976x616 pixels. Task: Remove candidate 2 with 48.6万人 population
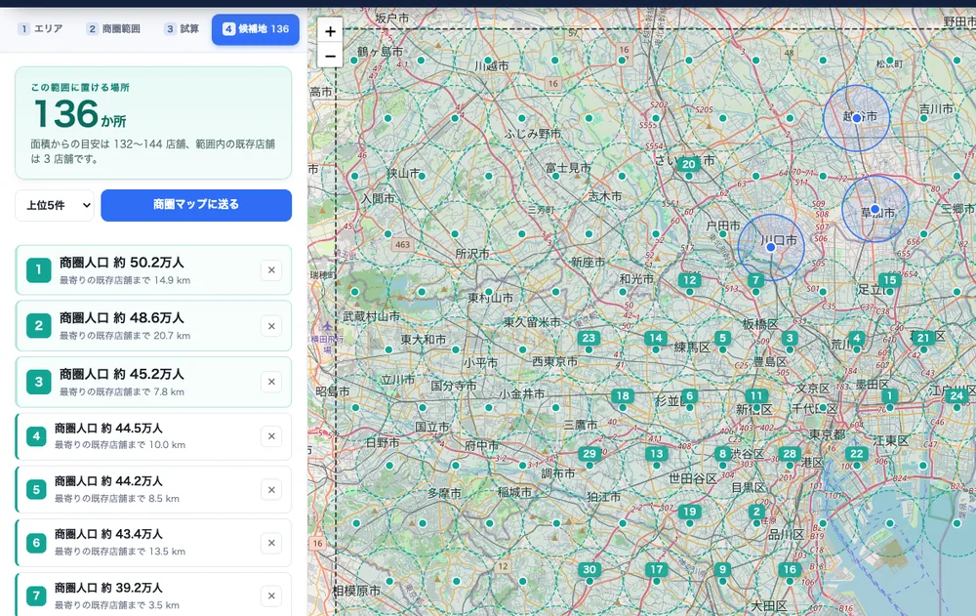(x=271, y=326)
